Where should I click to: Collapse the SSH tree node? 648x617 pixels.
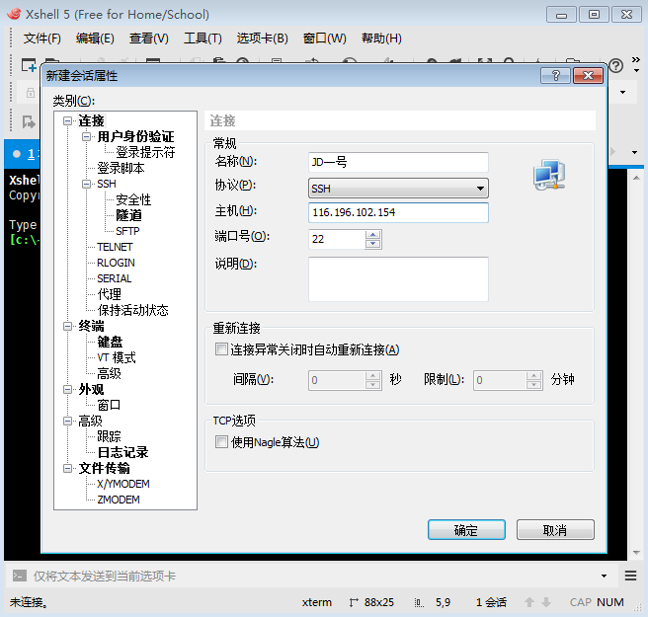click(86, 185)
